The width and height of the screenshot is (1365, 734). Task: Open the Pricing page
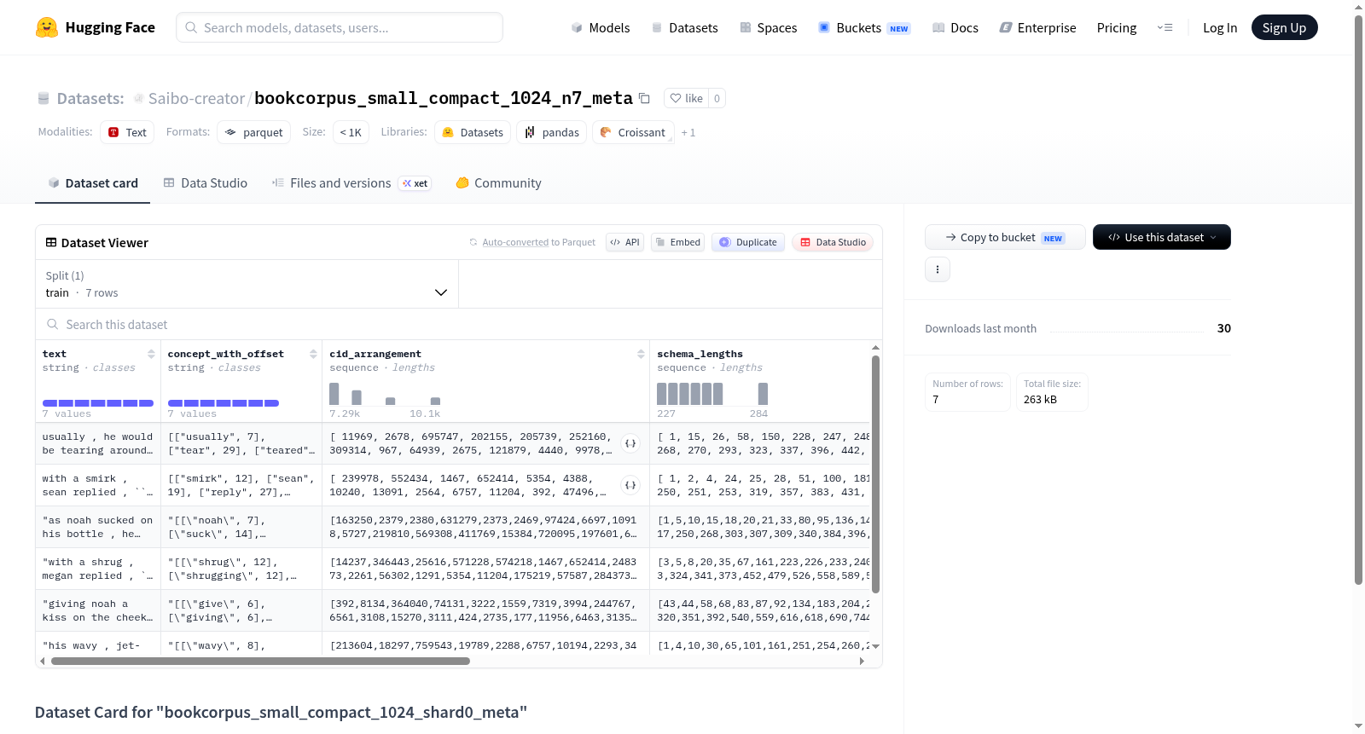coord(1117,27)
